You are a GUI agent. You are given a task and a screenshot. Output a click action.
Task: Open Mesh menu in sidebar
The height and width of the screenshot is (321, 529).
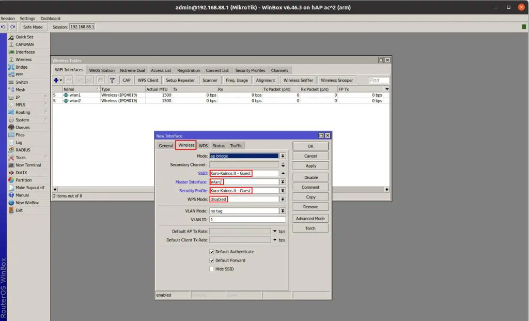20,89
